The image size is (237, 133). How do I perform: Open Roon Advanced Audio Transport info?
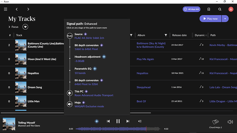94,95
